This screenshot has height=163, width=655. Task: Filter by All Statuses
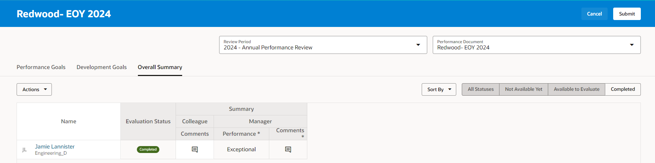tap(480, 89)
